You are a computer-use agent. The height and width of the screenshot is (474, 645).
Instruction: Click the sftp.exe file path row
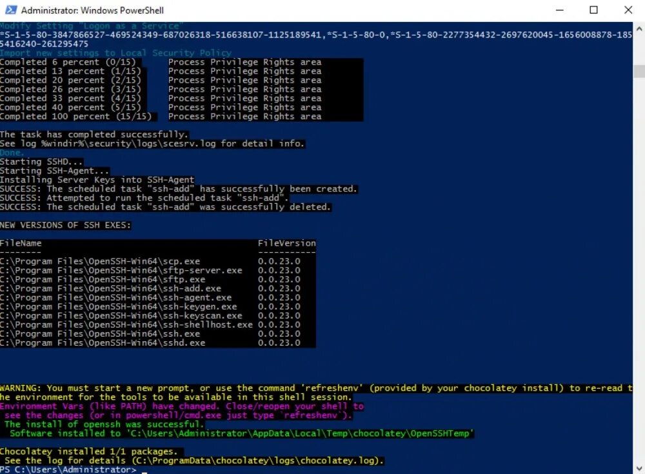[x=103, y=279]
